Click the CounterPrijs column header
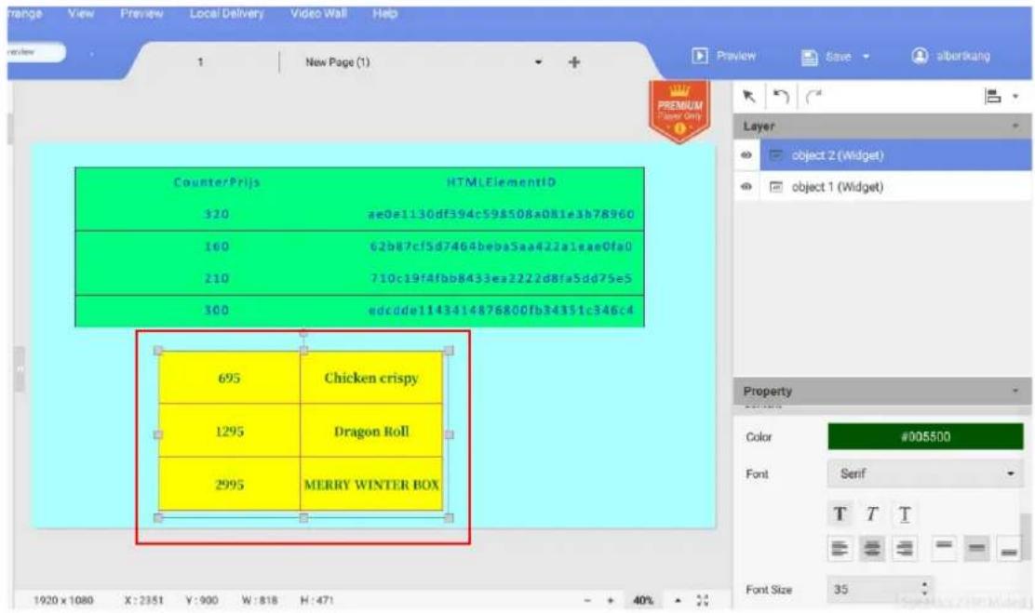This screenshot has width=1035, height=613. [217, 182]
